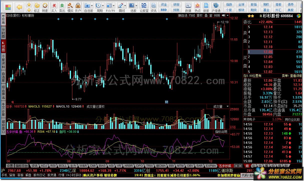Screen dimensions: 304x181
Task: Open the 论股堂 forum icon
Action: click(144, 7)
